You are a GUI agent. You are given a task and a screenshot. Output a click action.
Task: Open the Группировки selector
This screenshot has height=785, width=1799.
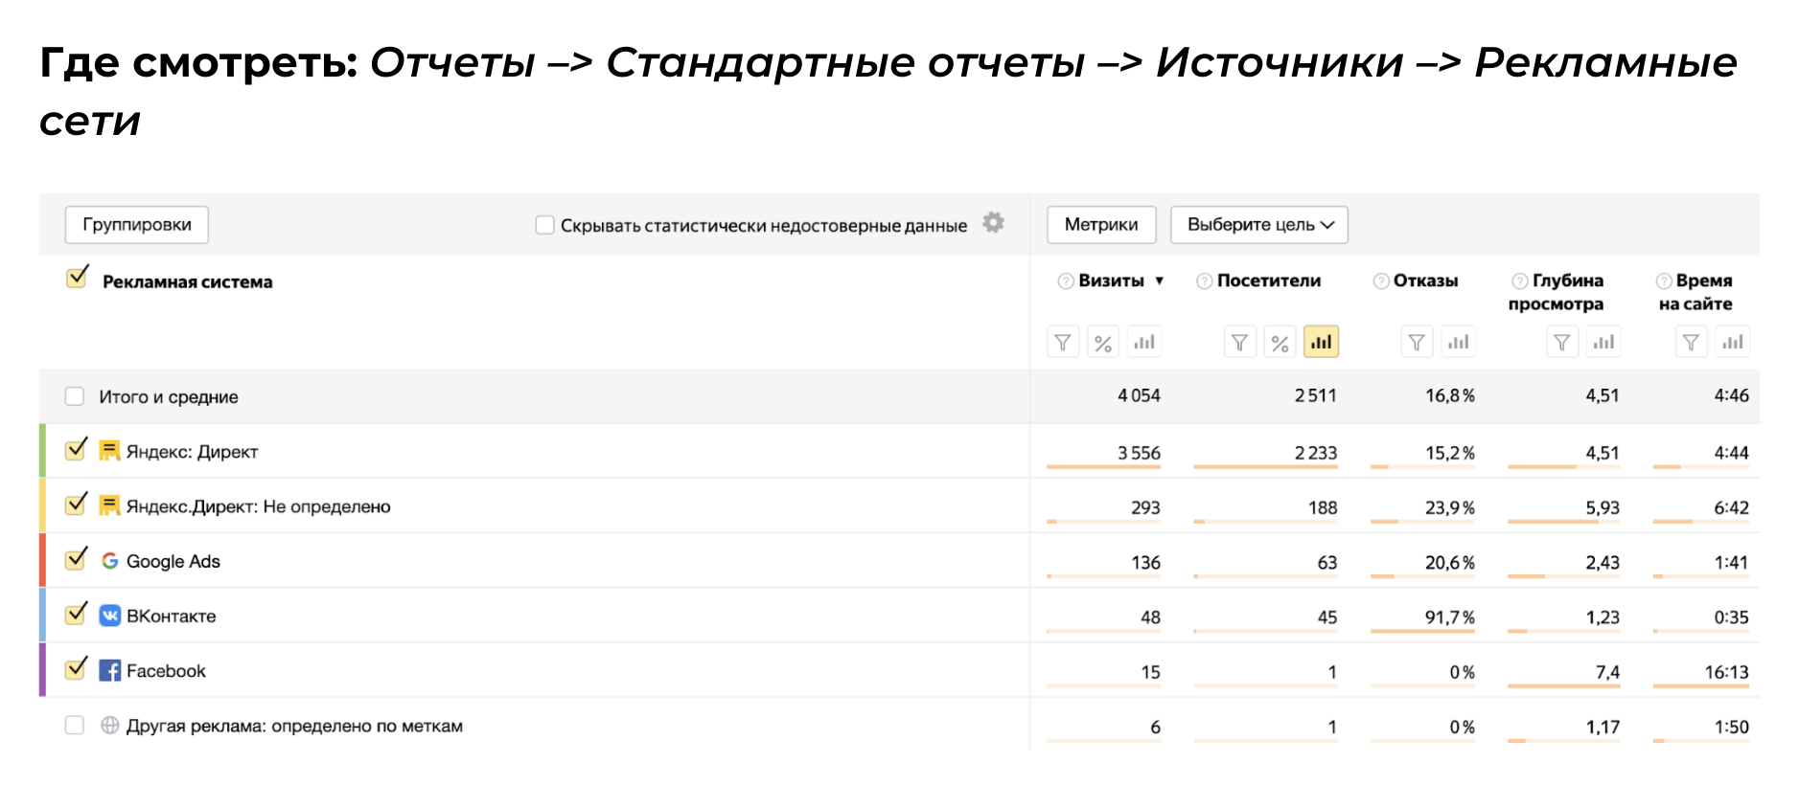[x=136, y=225]
